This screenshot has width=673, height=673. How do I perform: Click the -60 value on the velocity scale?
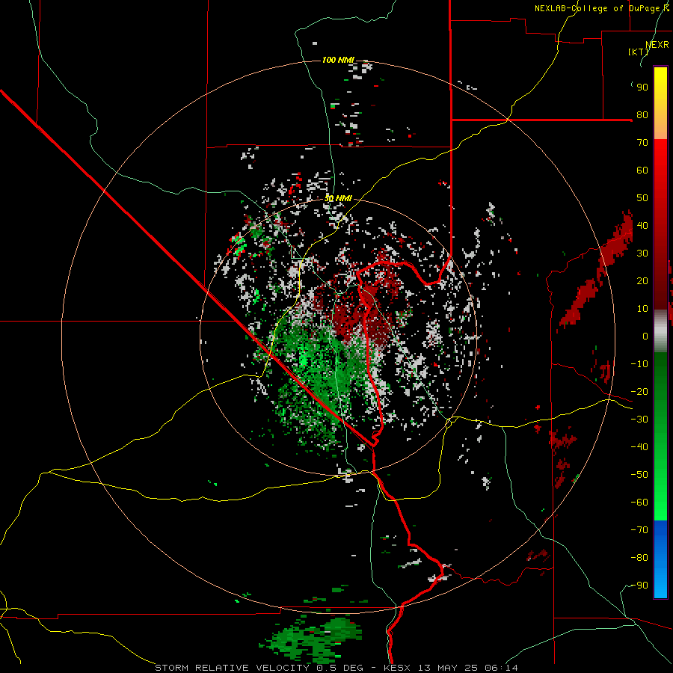pos(639,503)
